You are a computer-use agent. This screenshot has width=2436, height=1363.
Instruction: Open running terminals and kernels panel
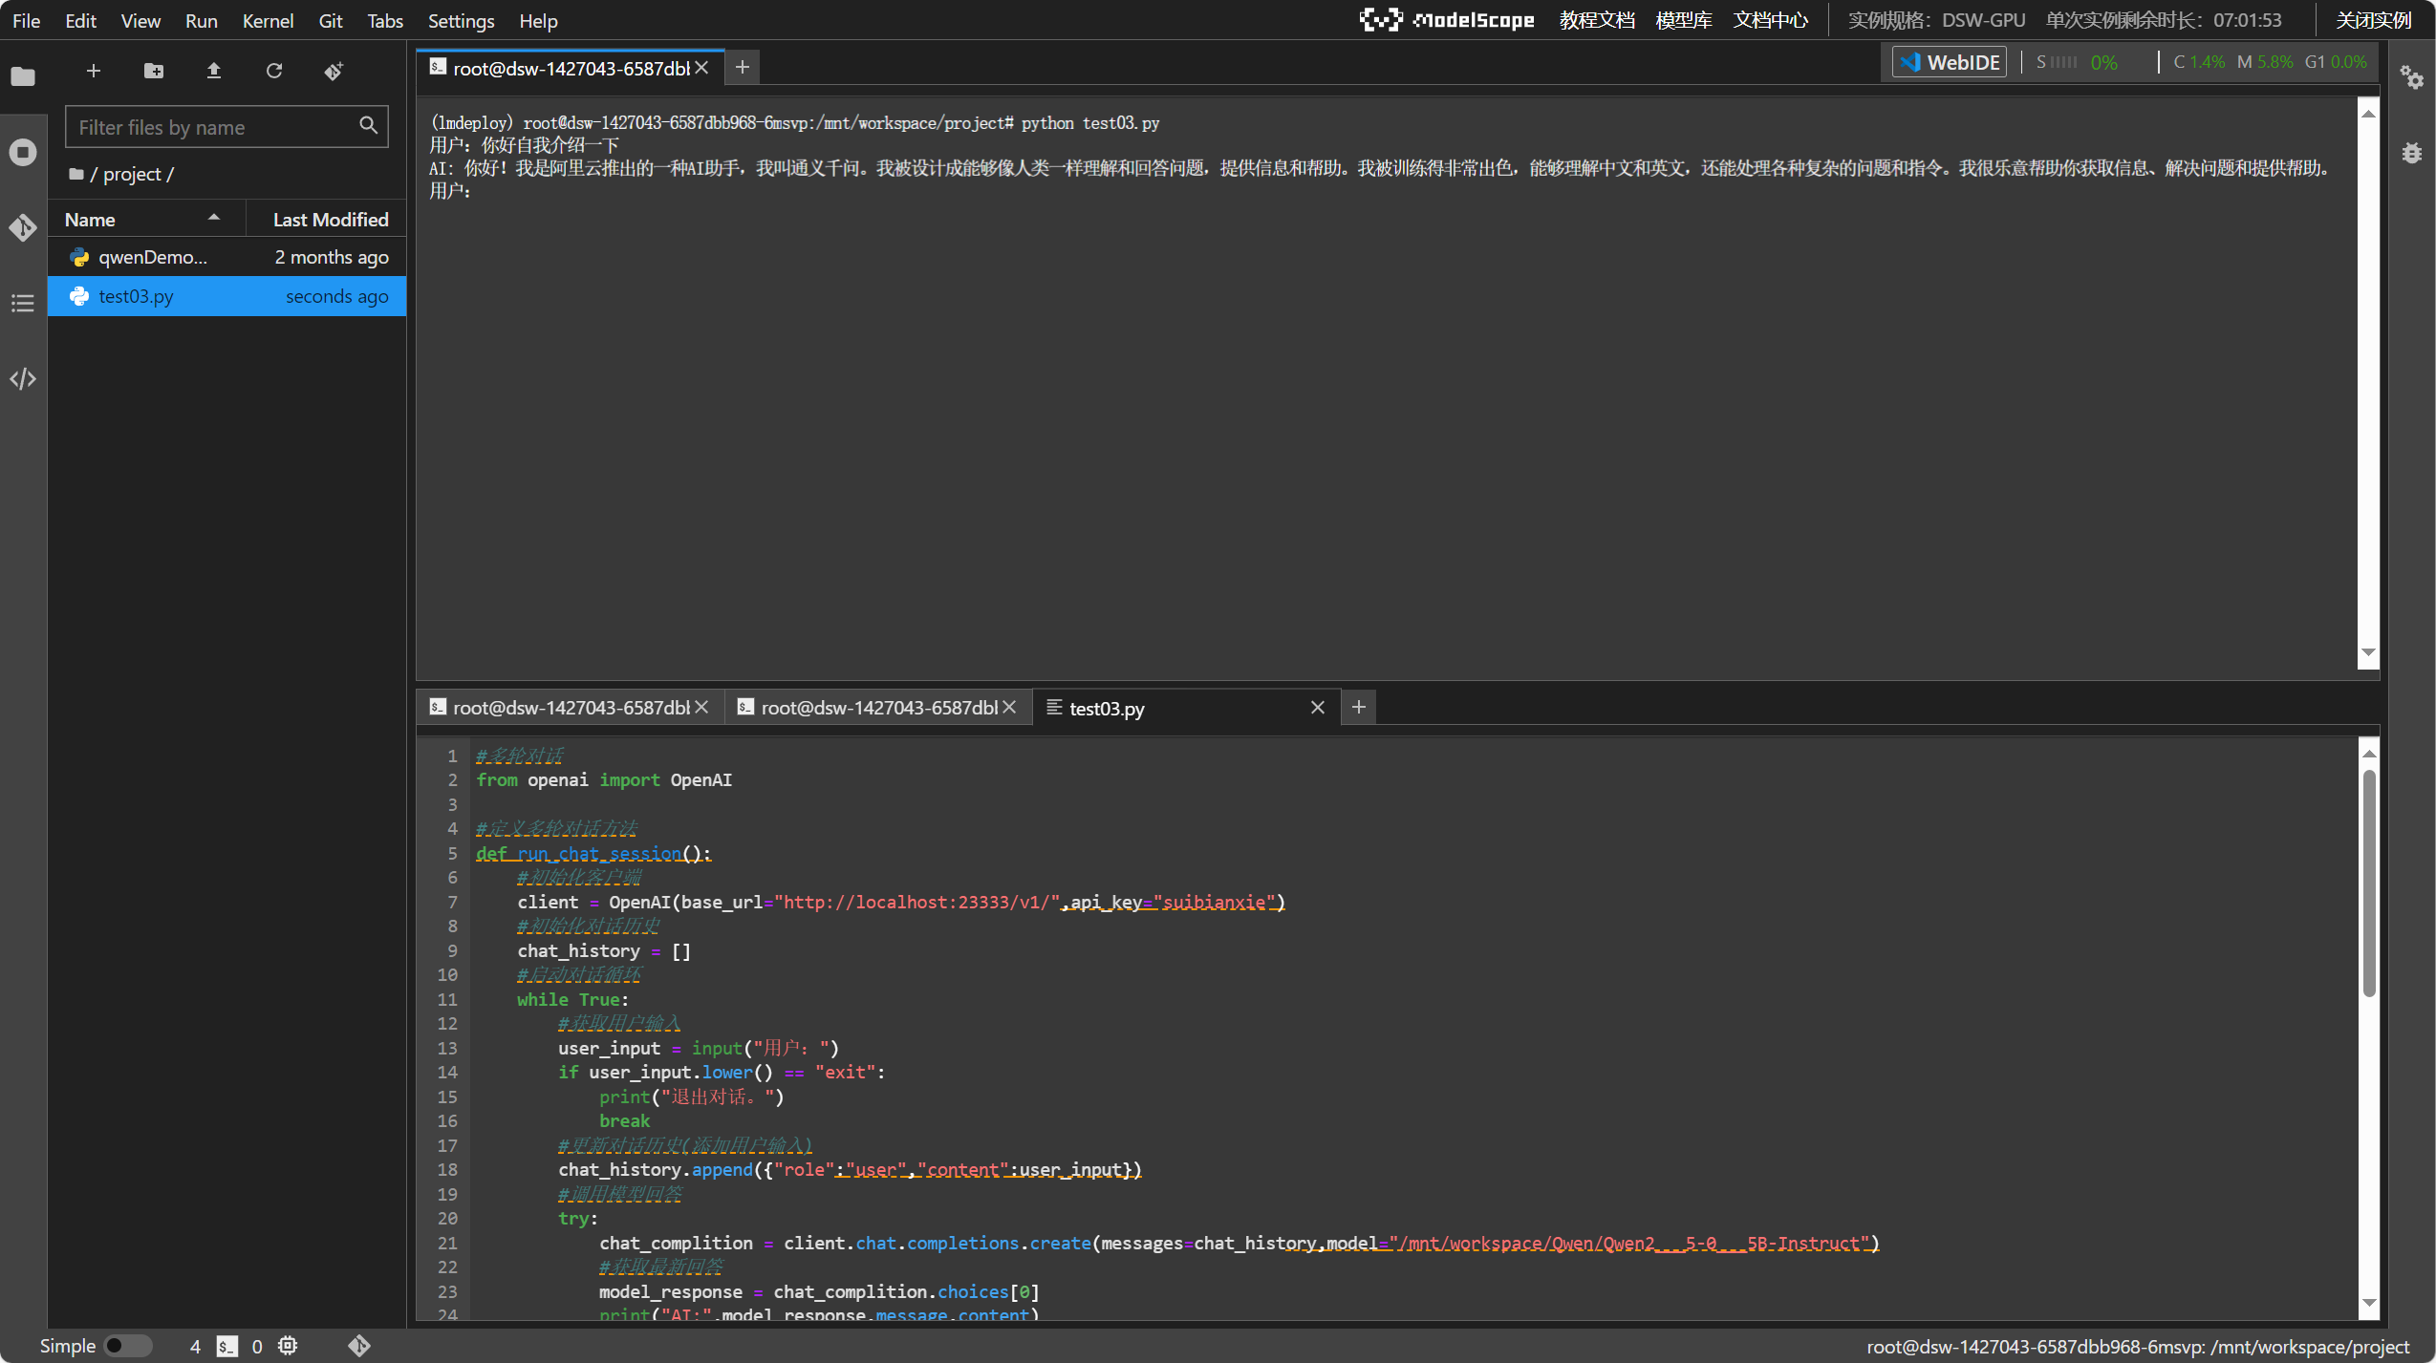click(x=23, y=152)
